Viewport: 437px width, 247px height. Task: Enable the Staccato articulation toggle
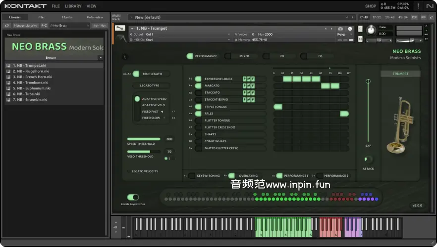(198, 92)
